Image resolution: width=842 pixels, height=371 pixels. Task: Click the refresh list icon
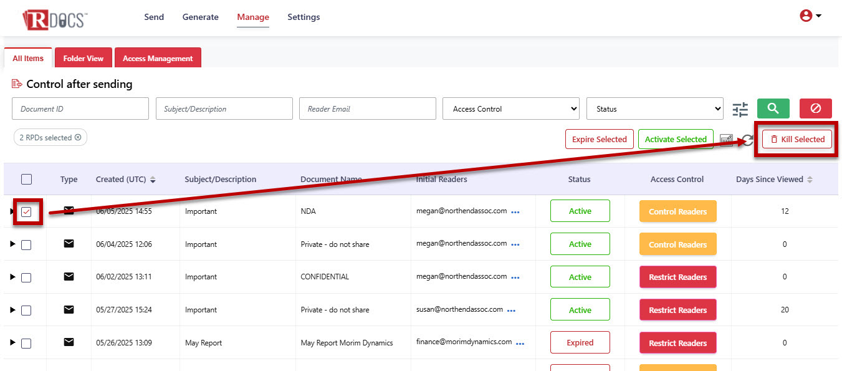pyautogui.click(x=747, y=140)
